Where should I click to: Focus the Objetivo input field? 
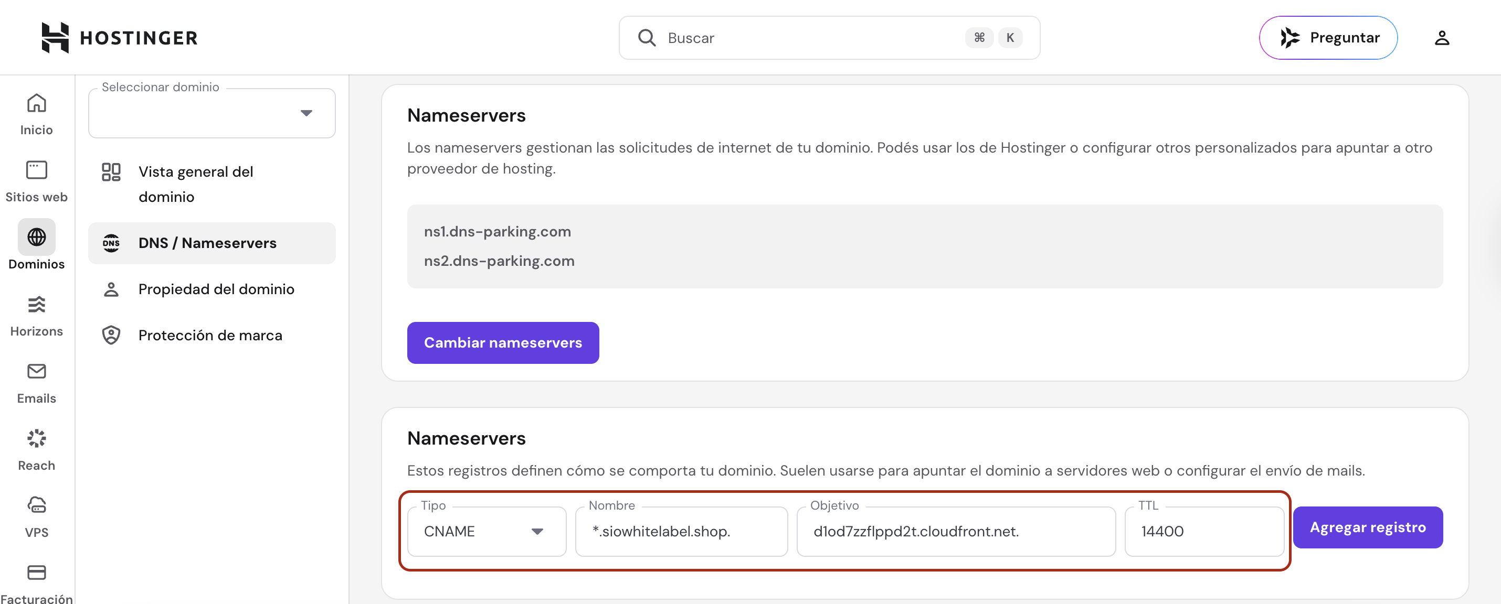pos(956,531)
